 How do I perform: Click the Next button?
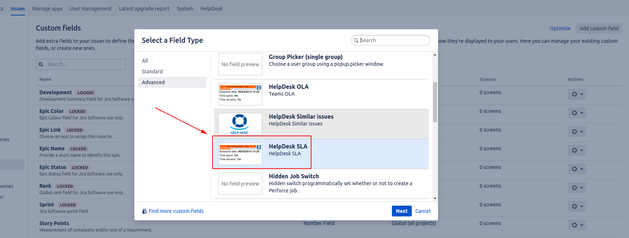tap(402, 211)
